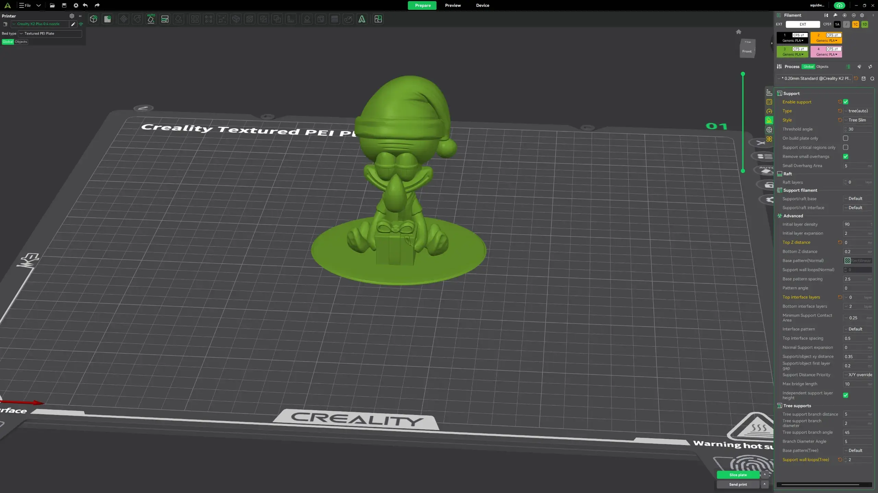Check Support critical regions only
The width and height of the screenshot is (878, 493).
[x=845, y=147]
